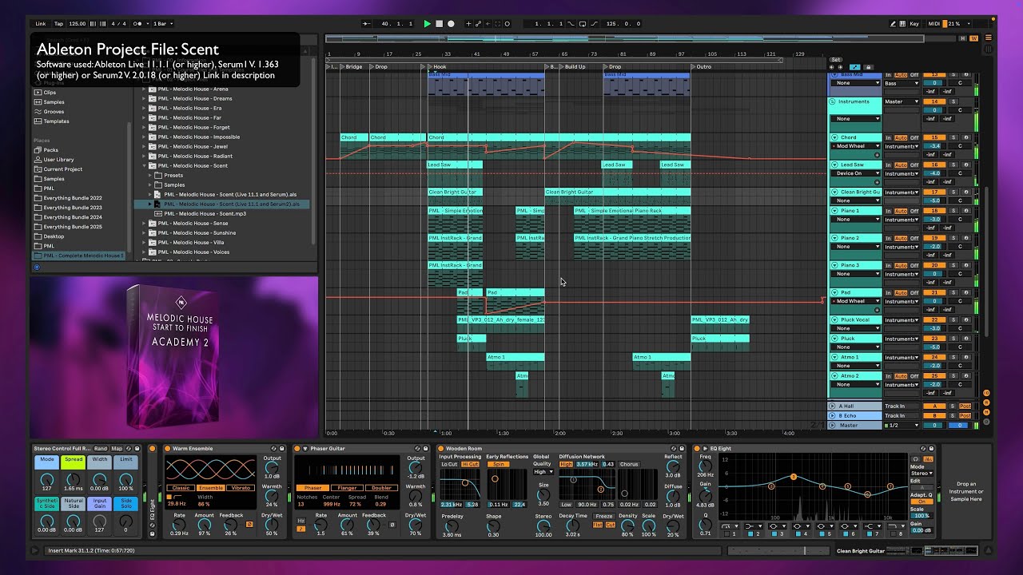Set Piano 2 monitor to In
This screenshot has width=1023, height=575.
(x=888, y=238)
